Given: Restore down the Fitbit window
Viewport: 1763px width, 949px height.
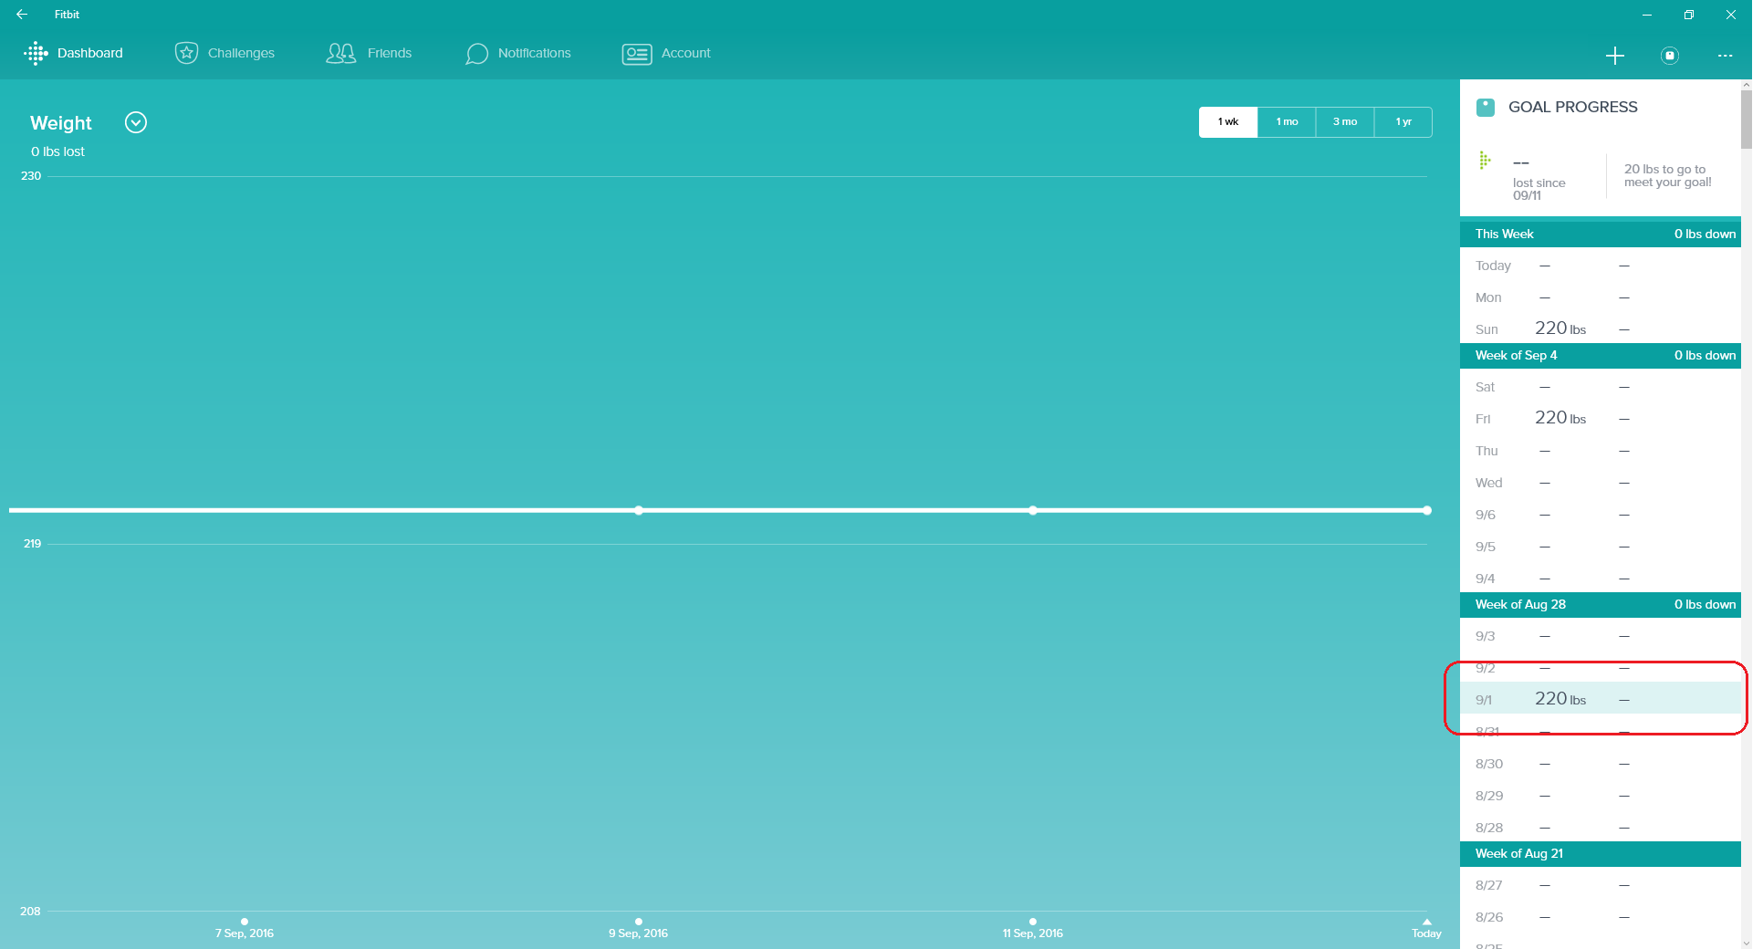Looking at the screenshot, I should pyautogui.click(x=1688, y=15).
